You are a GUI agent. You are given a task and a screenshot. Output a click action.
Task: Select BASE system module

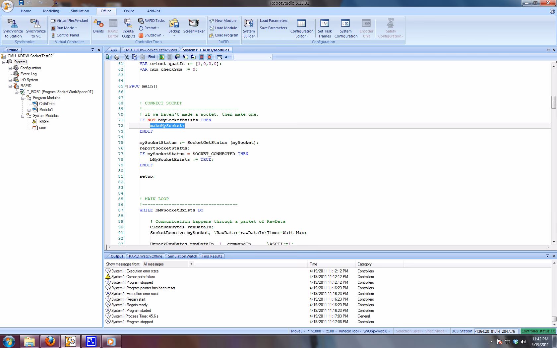44,122
